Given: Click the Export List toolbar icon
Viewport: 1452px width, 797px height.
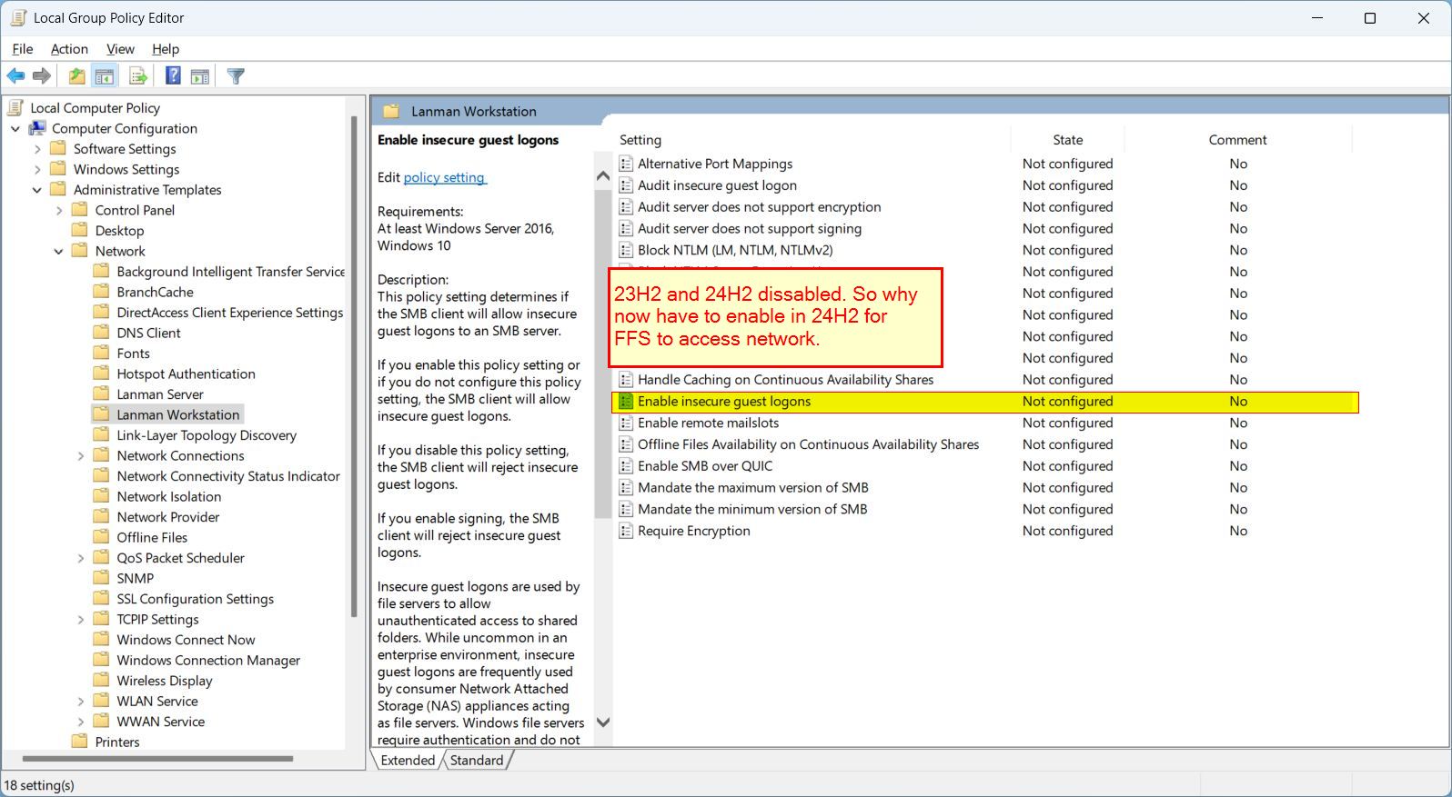Looking at the screenshot, I should (138, 76).
